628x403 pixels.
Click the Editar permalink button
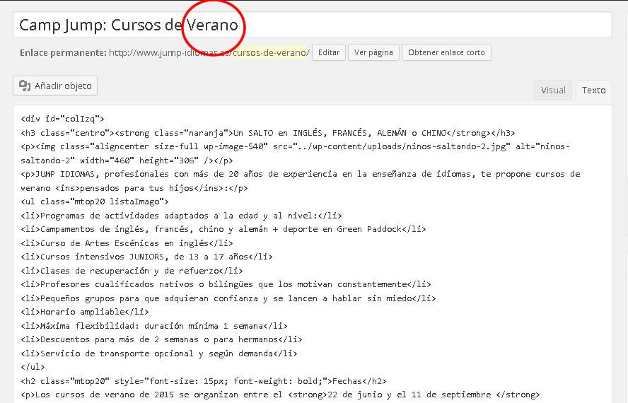[x=329, y=52]
